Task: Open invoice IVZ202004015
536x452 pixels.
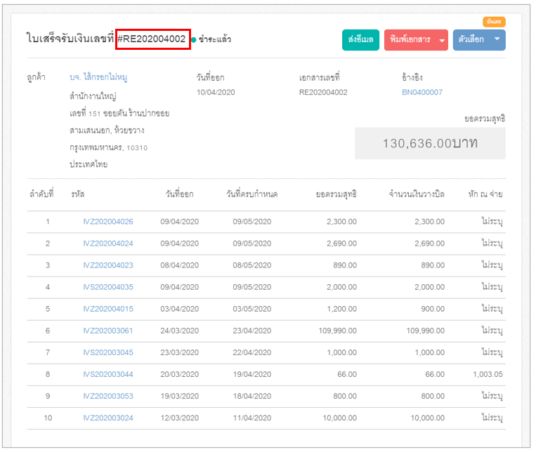Action: (108, 310)
